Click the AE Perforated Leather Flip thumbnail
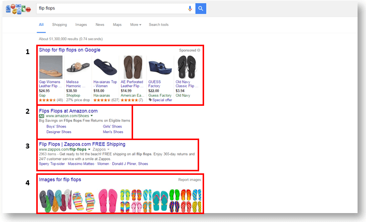This screenshot has width=366, height=222. coord(133,67)
